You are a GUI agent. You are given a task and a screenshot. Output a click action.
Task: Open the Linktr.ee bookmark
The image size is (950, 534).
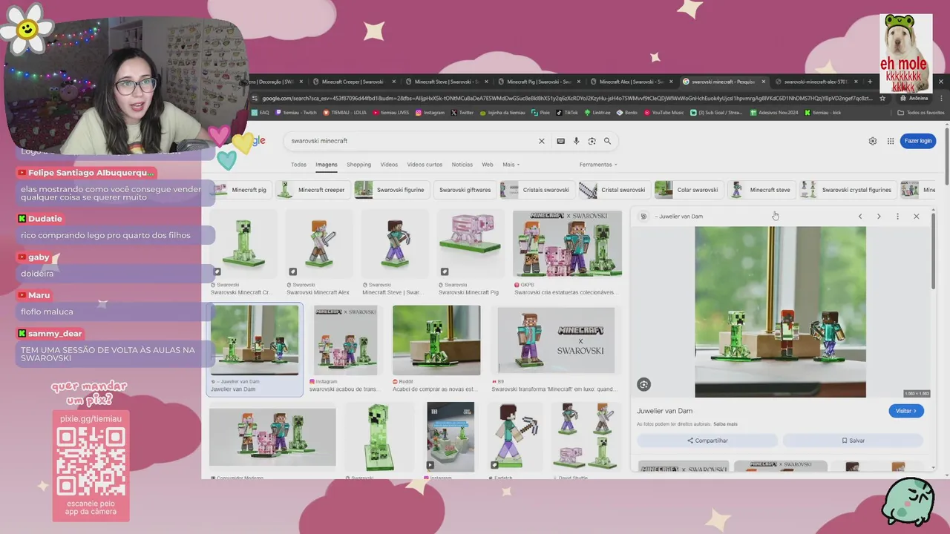pos(597,113)
